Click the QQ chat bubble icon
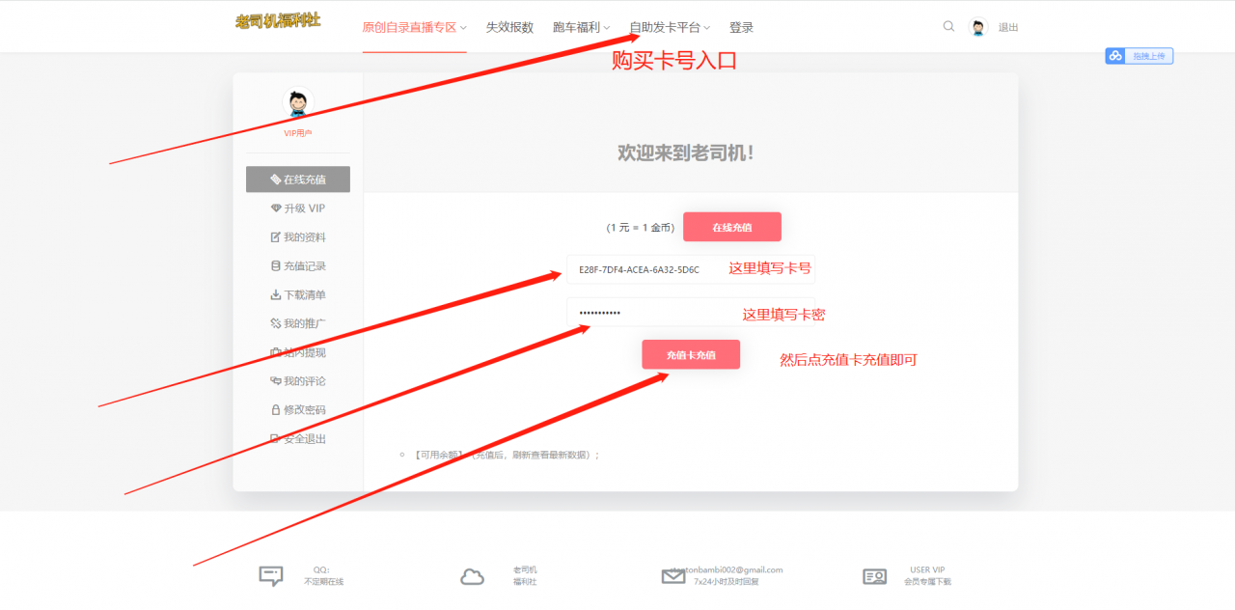This screenshot has width=1235, height=610. pos(271,576)
